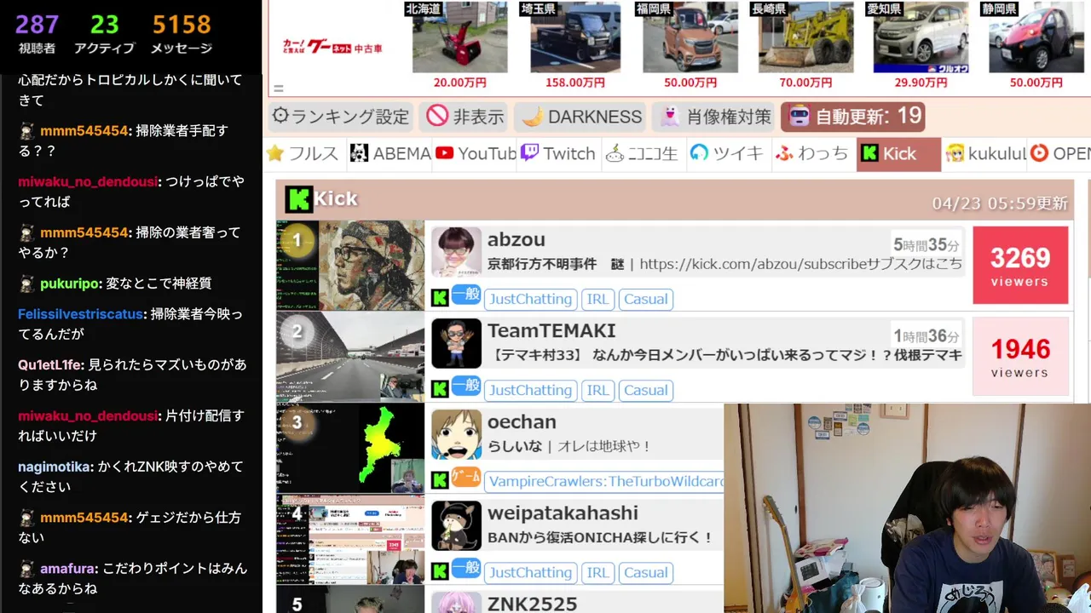The width and height of the screenshot is (1091, 613).
Task: Open oechan stream thumbnail
Action: (350, 448)
